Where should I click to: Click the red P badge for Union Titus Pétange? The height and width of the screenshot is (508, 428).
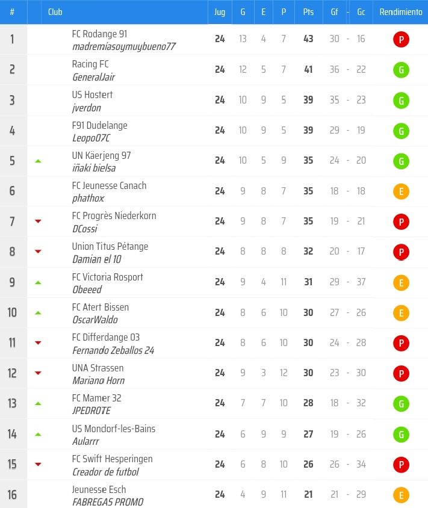(400, 252)
